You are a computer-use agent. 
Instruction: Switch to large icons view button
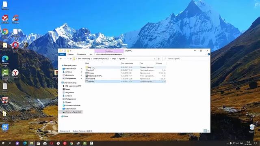208,131
